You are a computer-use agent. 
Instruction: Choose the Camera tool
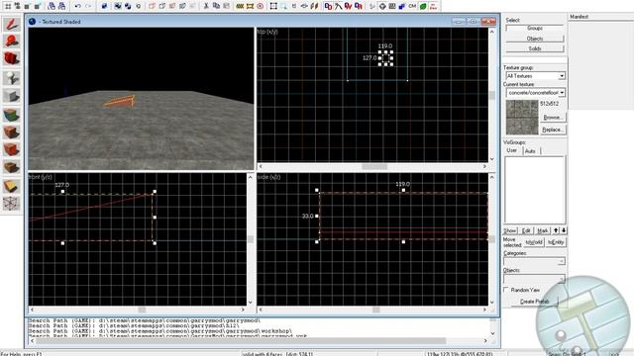(11, 58)
